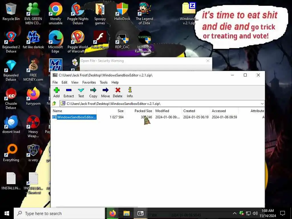Select the WindowsSandboxEditor zip desktop file
Image resolution: width=292 pixels, height=219 pixels.
[x=188, y=14]
